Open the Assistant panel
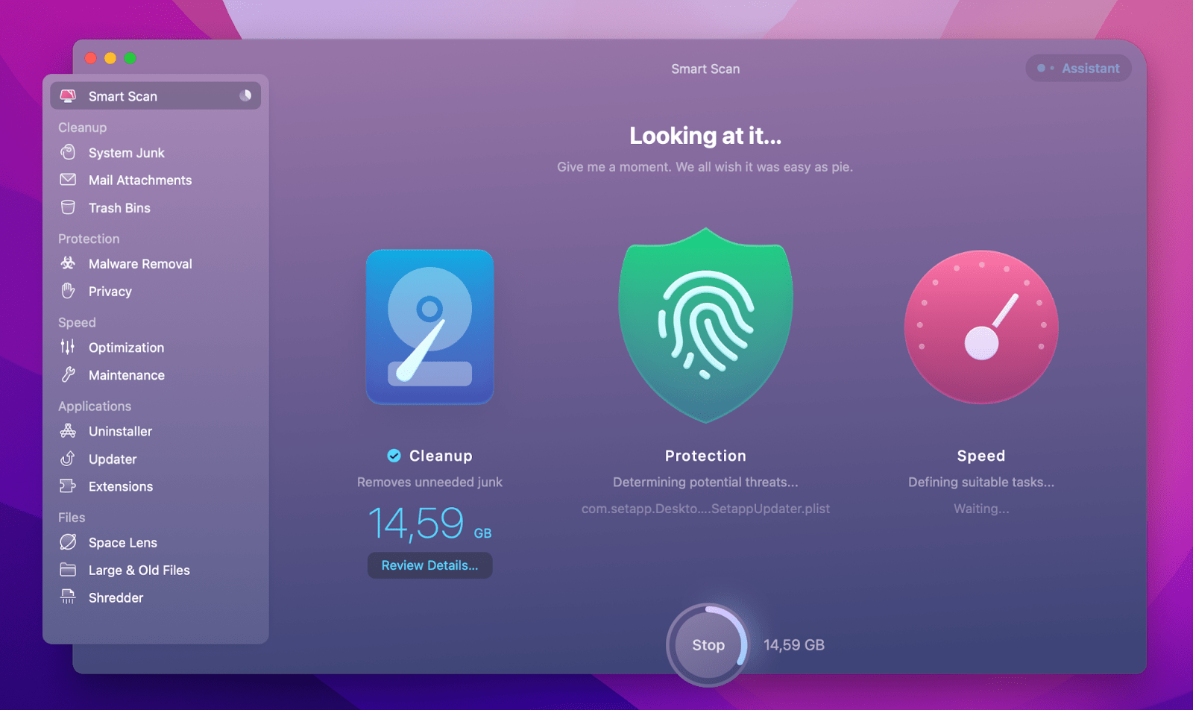 click(1078, 68)
